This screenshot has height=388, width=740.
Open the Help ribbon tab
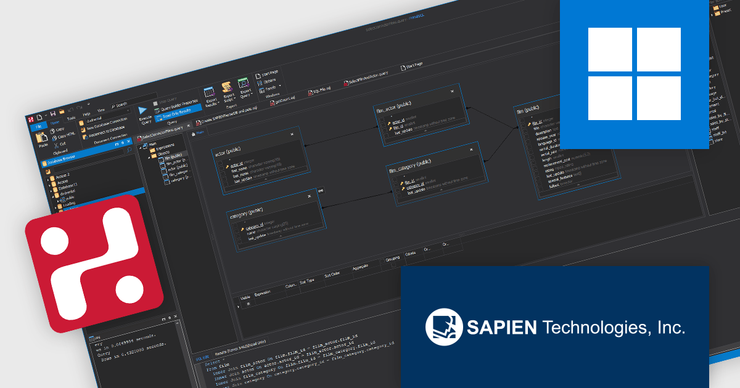pos(86,114)
